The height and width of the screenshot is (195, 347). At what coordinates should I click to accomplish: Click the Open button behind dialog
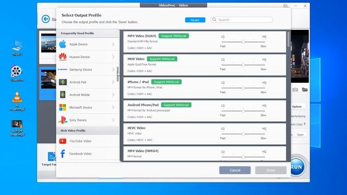tap(300, 135)
